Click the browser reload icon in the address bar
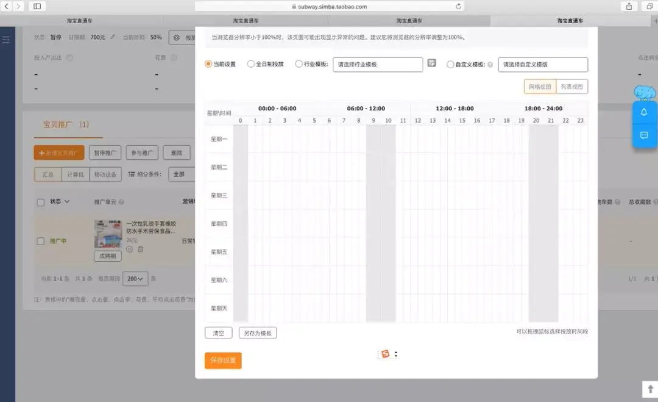 [458, 6]
